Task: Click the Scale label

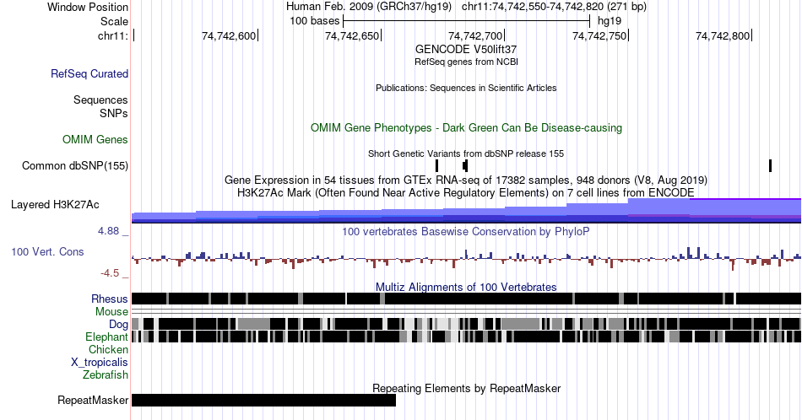Action: (114, 21)
